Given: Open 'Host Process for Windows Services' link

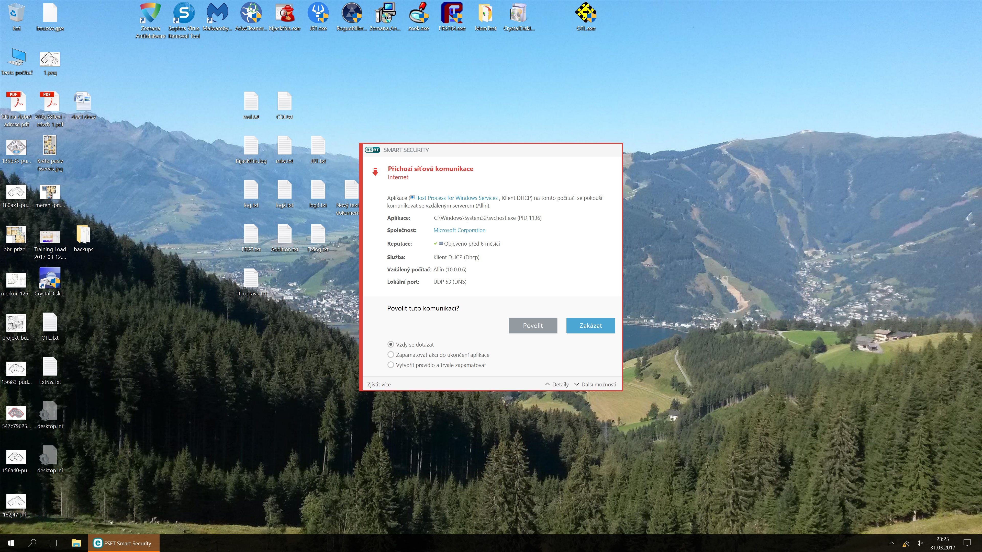Looking at the screenshot, I should tap(456, 198).
